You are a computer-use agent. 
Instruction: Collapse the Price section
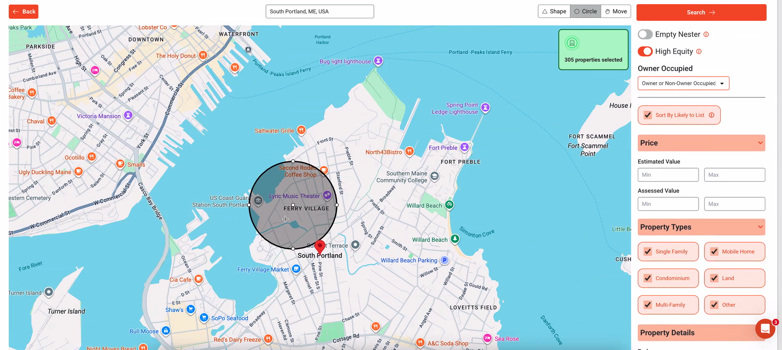point(702,143)
